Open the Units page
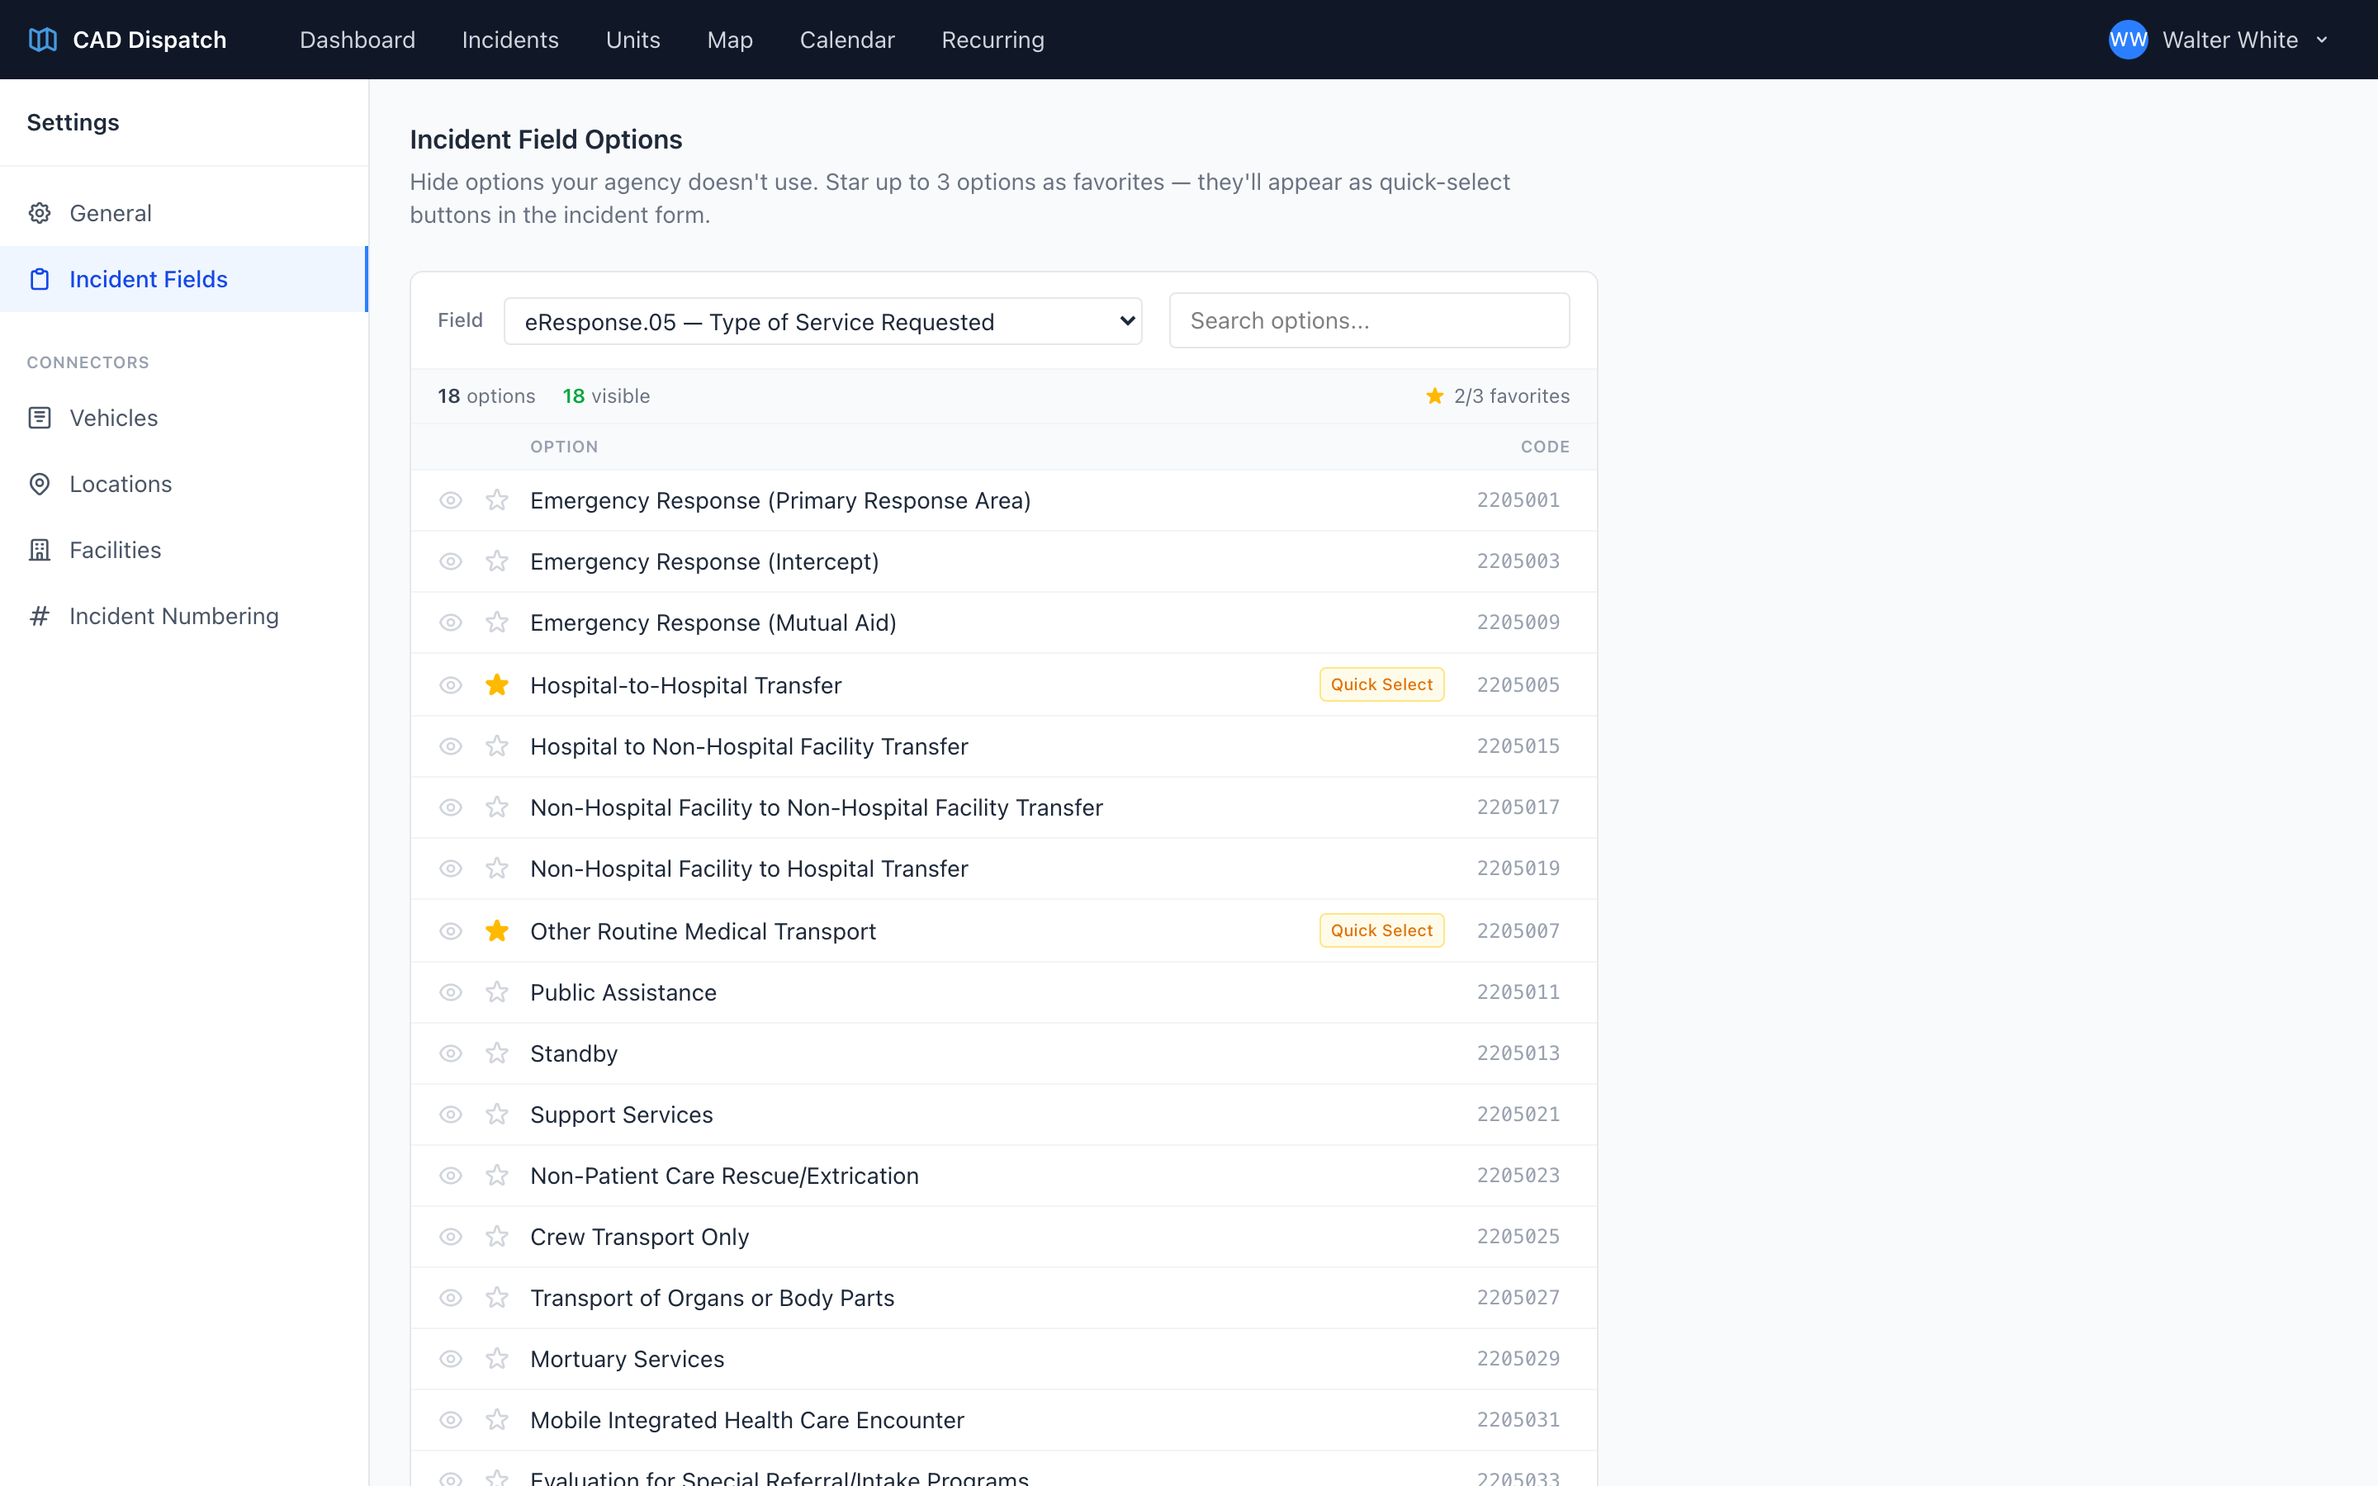 (632, 40)
